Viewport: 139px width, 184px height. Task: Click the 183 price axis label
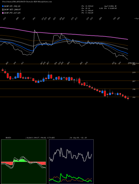134,97
